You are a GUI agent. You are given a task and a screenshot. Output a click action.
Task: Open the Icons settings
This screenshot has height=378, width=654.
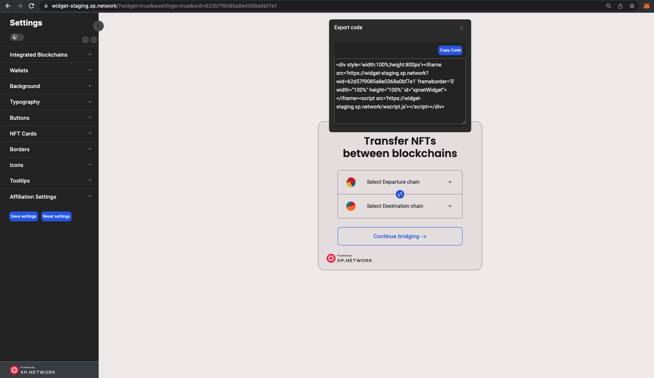tap(49, 165)
